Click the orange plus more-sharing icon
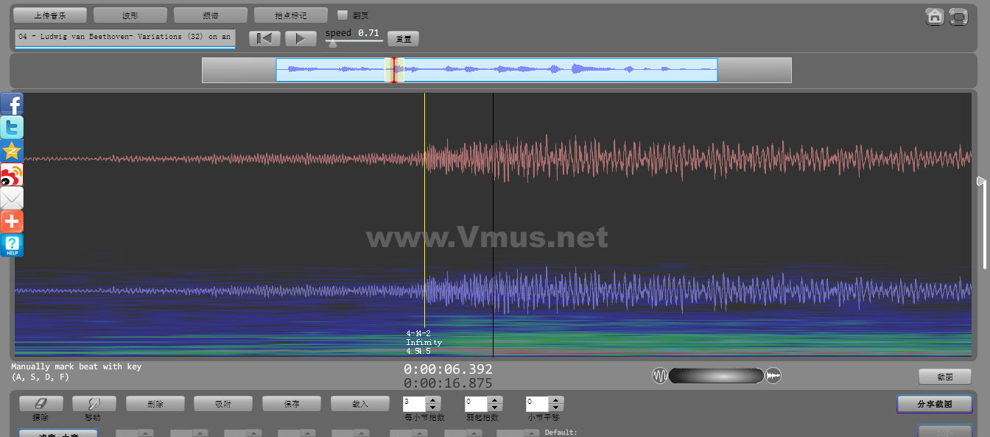This screenshot has width=990, height=437. point(12,221)
